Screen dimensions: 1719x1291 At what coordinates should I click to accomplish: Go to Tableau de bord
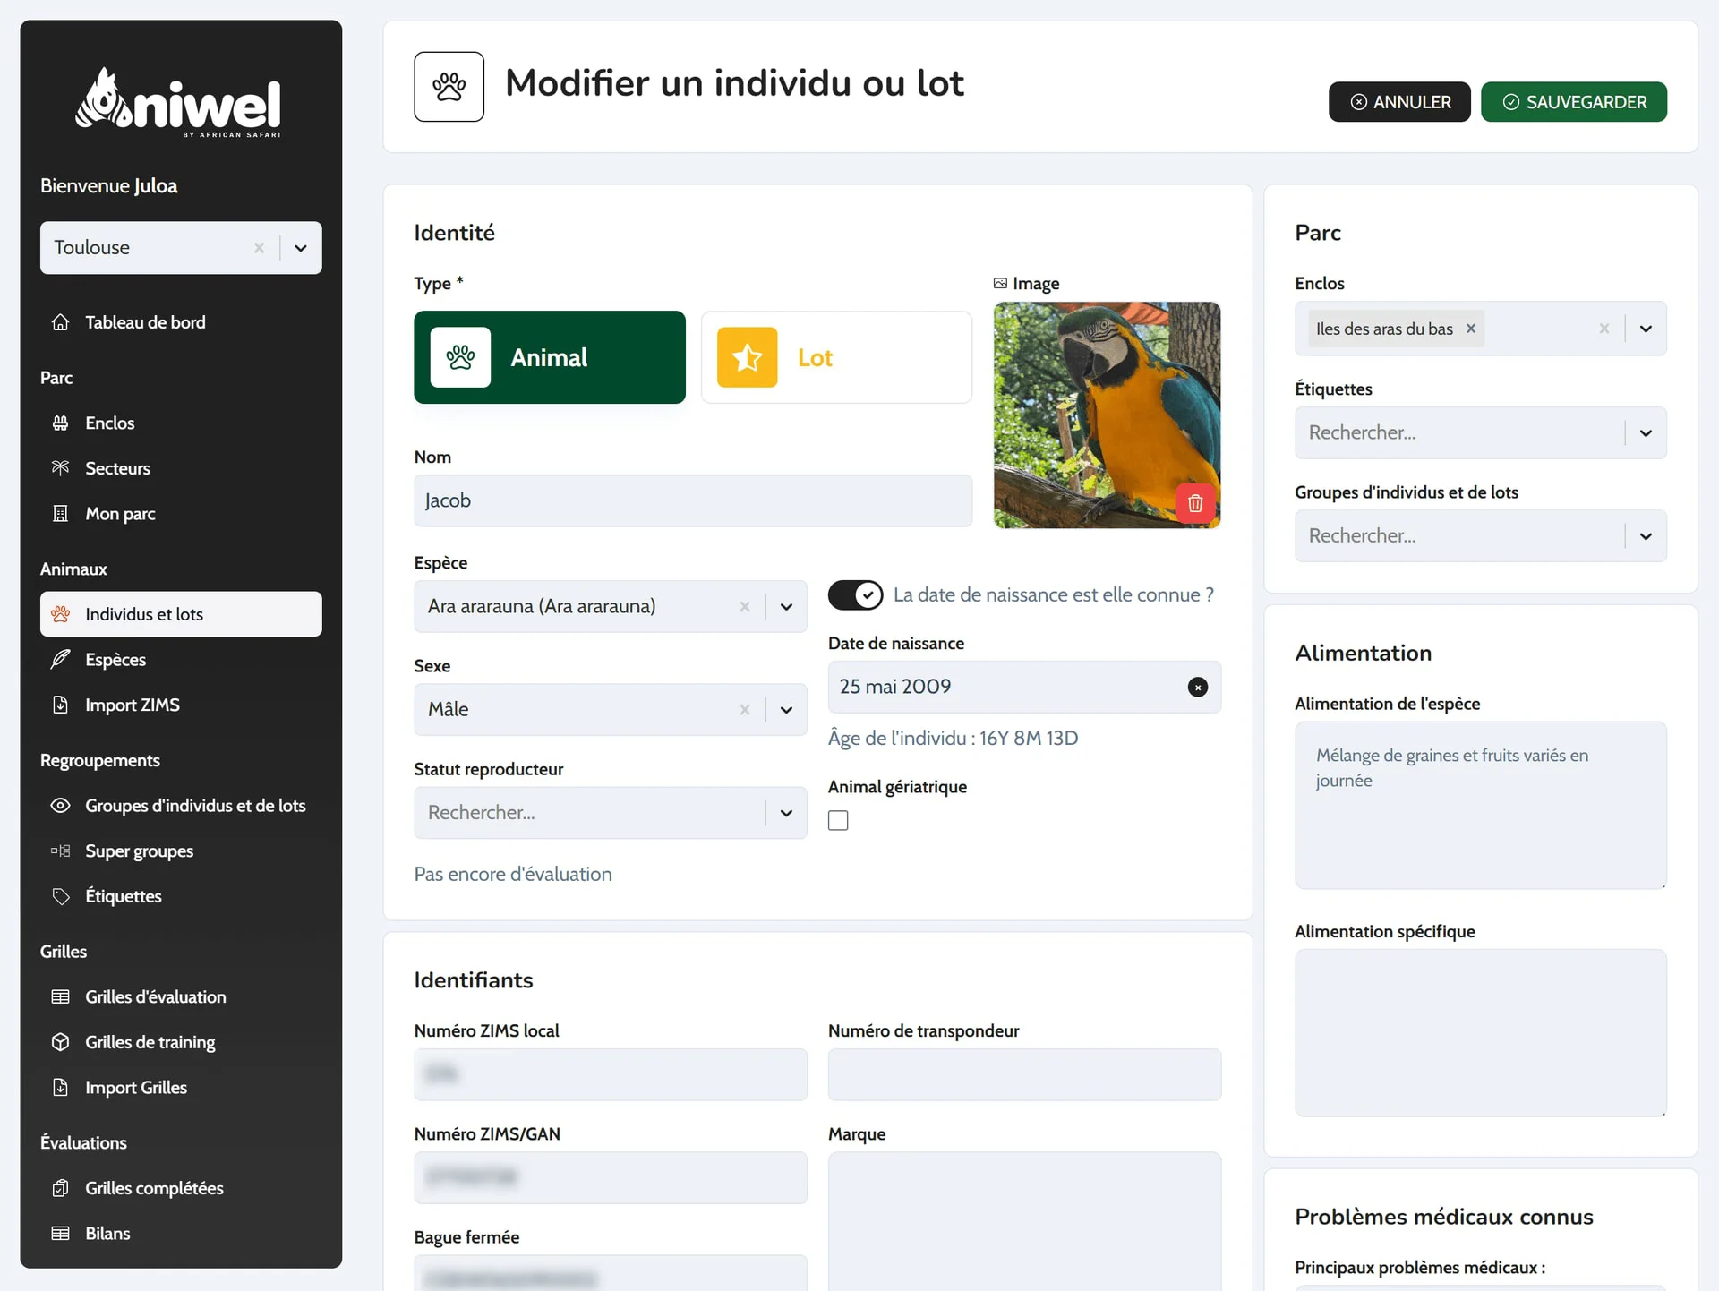point(145,322)
